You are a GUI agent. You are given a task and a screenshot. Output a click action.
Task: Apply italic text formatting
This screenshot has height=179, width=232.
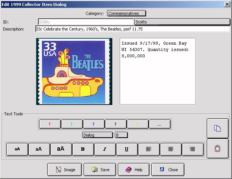pos(104,149)
